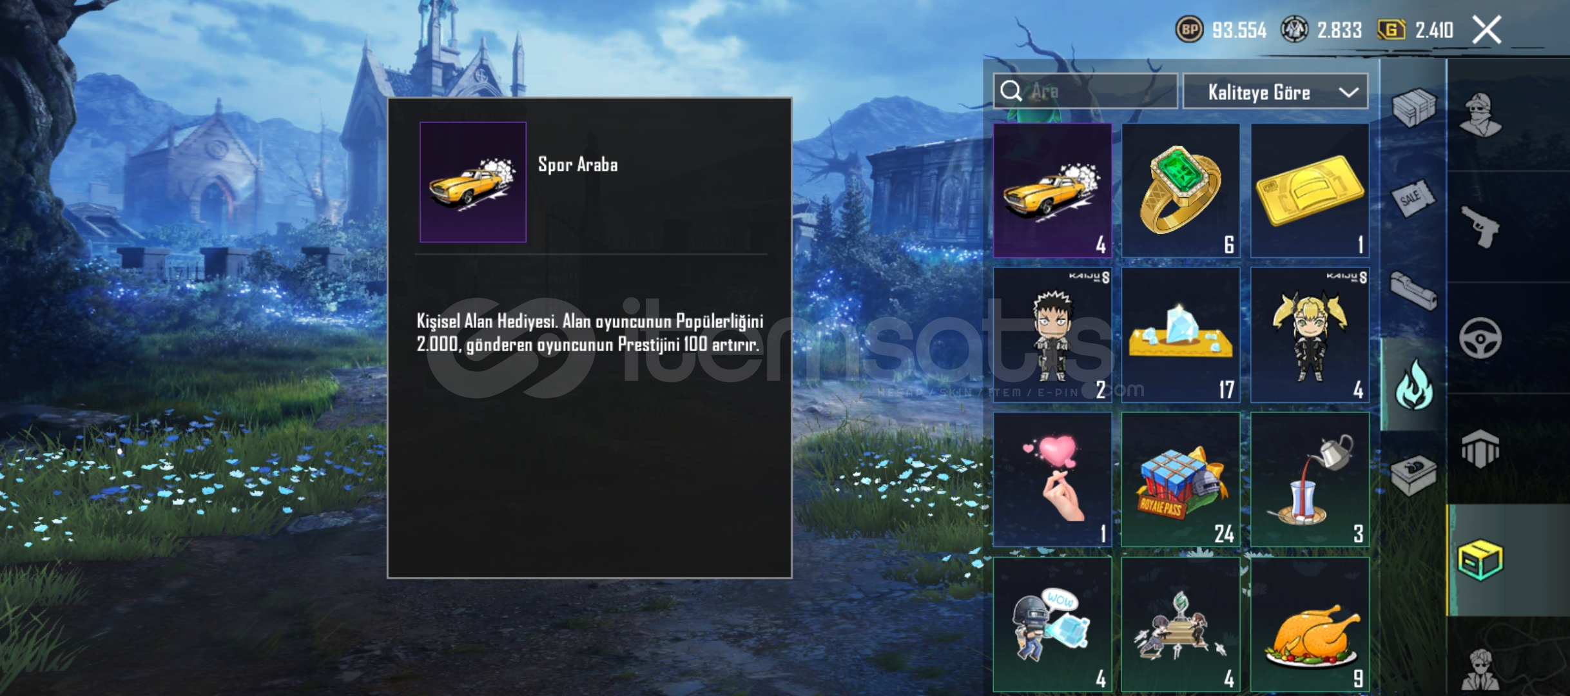Select the yellow box inventory tab
1570x696 pixels.
1480,560
